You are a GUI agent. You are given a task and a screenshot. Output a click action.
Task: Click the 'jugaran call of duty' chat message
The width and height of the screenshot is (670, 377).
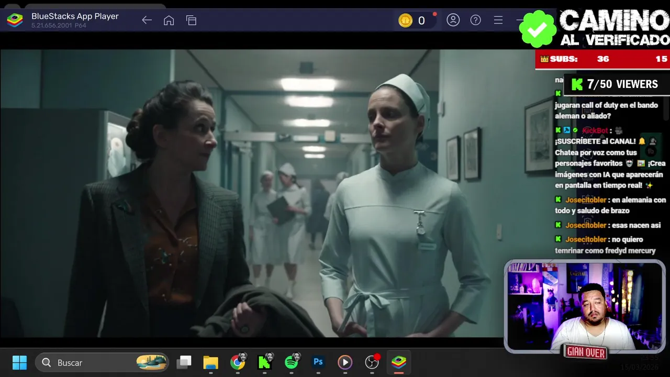[606, 110]
